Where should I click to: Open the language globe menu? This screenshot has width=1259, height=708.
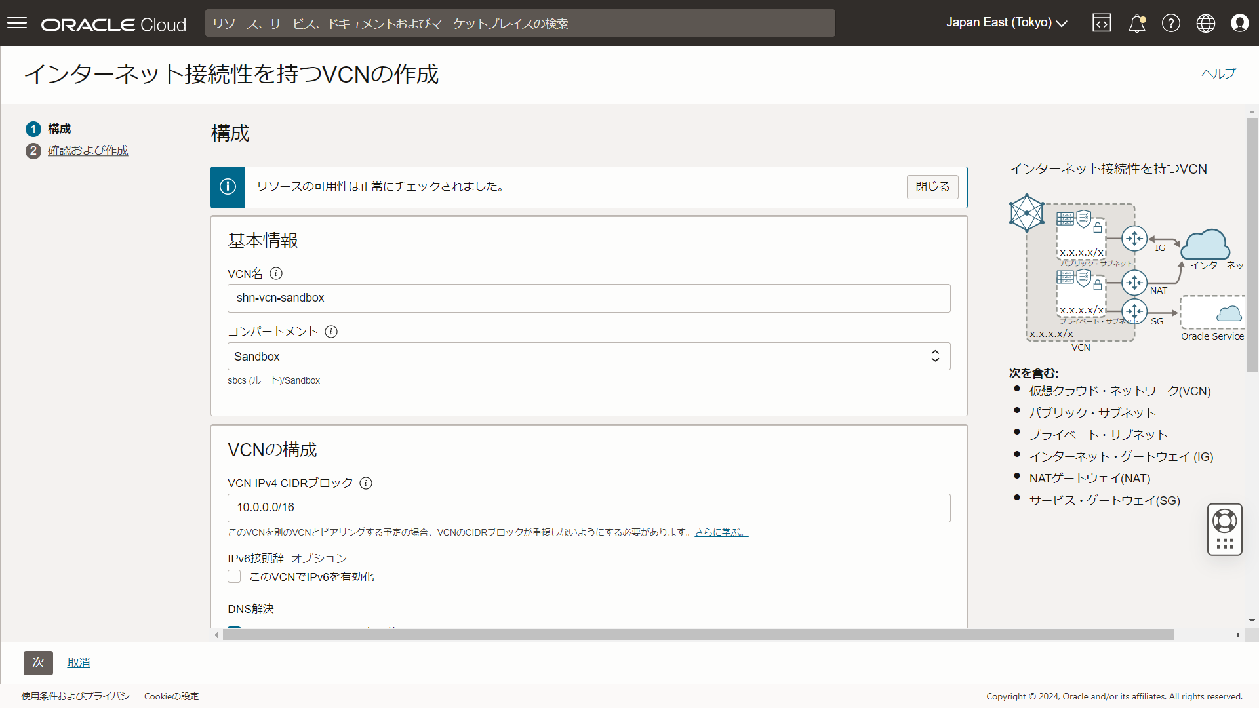[x=1205, y=23]
